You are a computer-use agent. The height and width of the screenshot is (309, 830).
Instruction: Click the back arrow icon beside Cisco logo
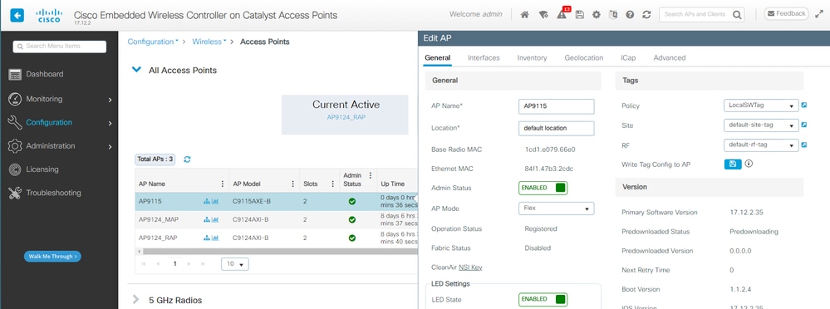[x=17, y=15]
